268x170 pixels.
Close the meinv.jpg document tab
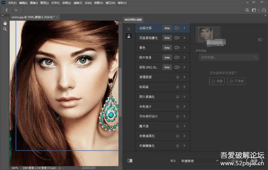click(57, 17)
